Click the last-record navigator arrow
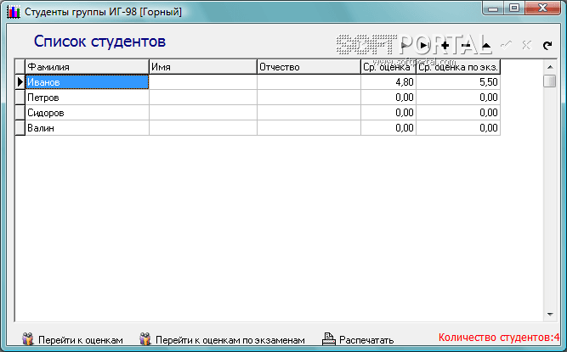 point(424,46)
